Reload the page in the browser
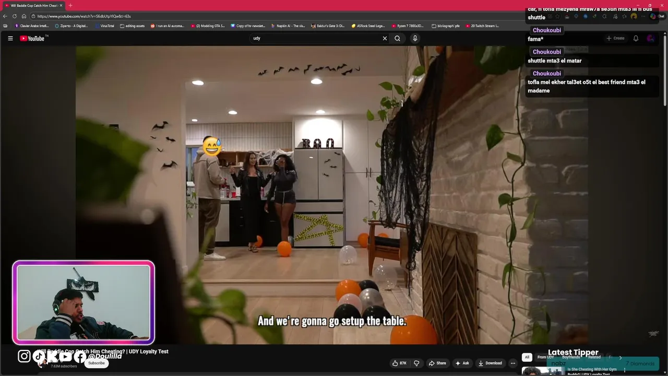The width and height of the screenshot is (668, 376). pos(15,16)
